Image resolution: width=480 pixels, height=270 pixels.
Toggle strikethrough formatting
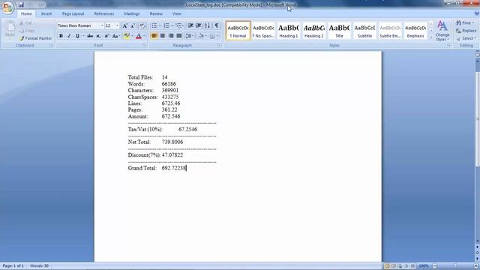point(90,36)
